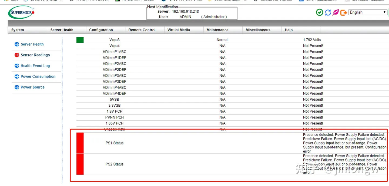
Task: Click the Supermicro logo
Action: [x=21, y=12]
